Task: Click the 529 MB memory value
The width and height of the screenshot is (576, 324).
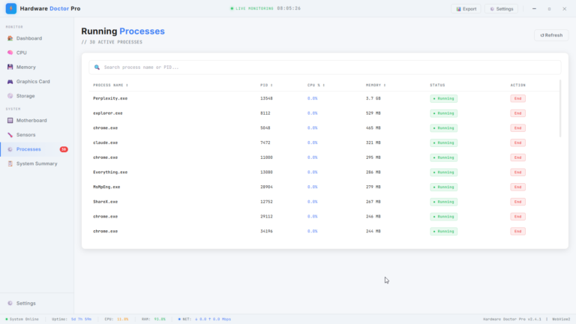Action: 373,113
